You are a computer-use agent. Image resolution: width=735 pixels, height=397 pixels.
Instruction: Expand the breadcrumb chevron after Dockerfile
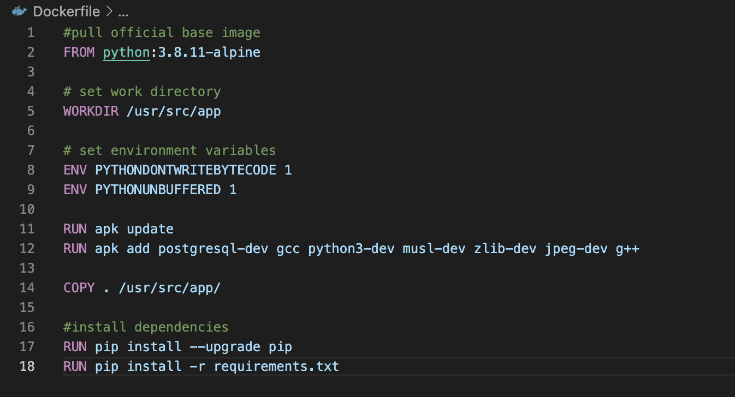109,11
